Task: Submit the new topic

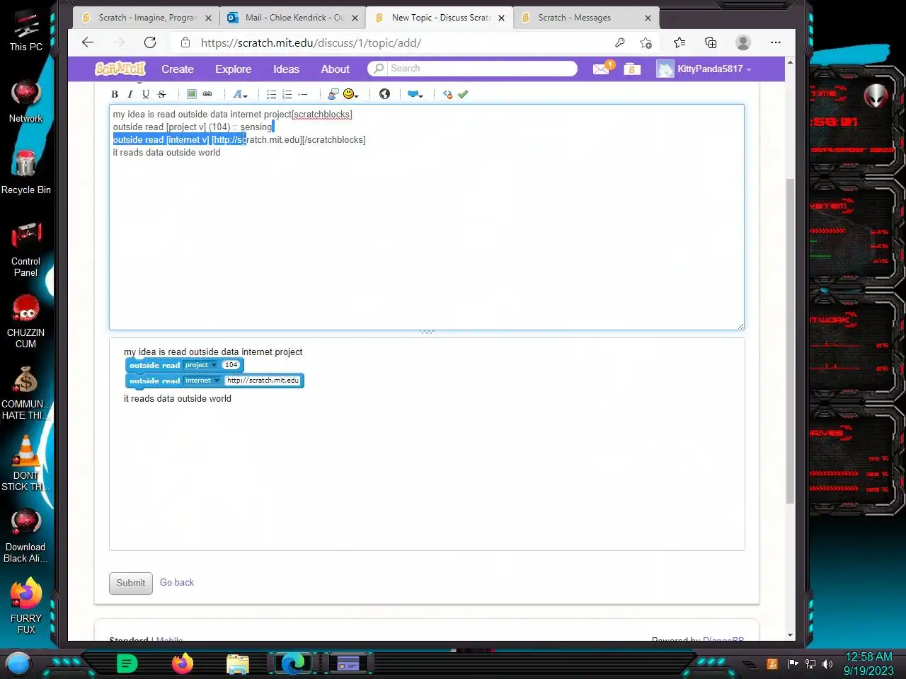Action: (131, 583)
